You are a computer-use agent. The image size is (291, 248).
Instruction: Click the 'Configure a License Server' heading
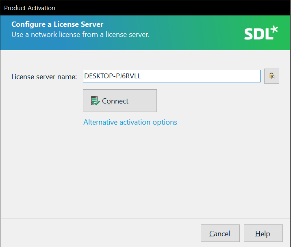[x=57, y=24]
